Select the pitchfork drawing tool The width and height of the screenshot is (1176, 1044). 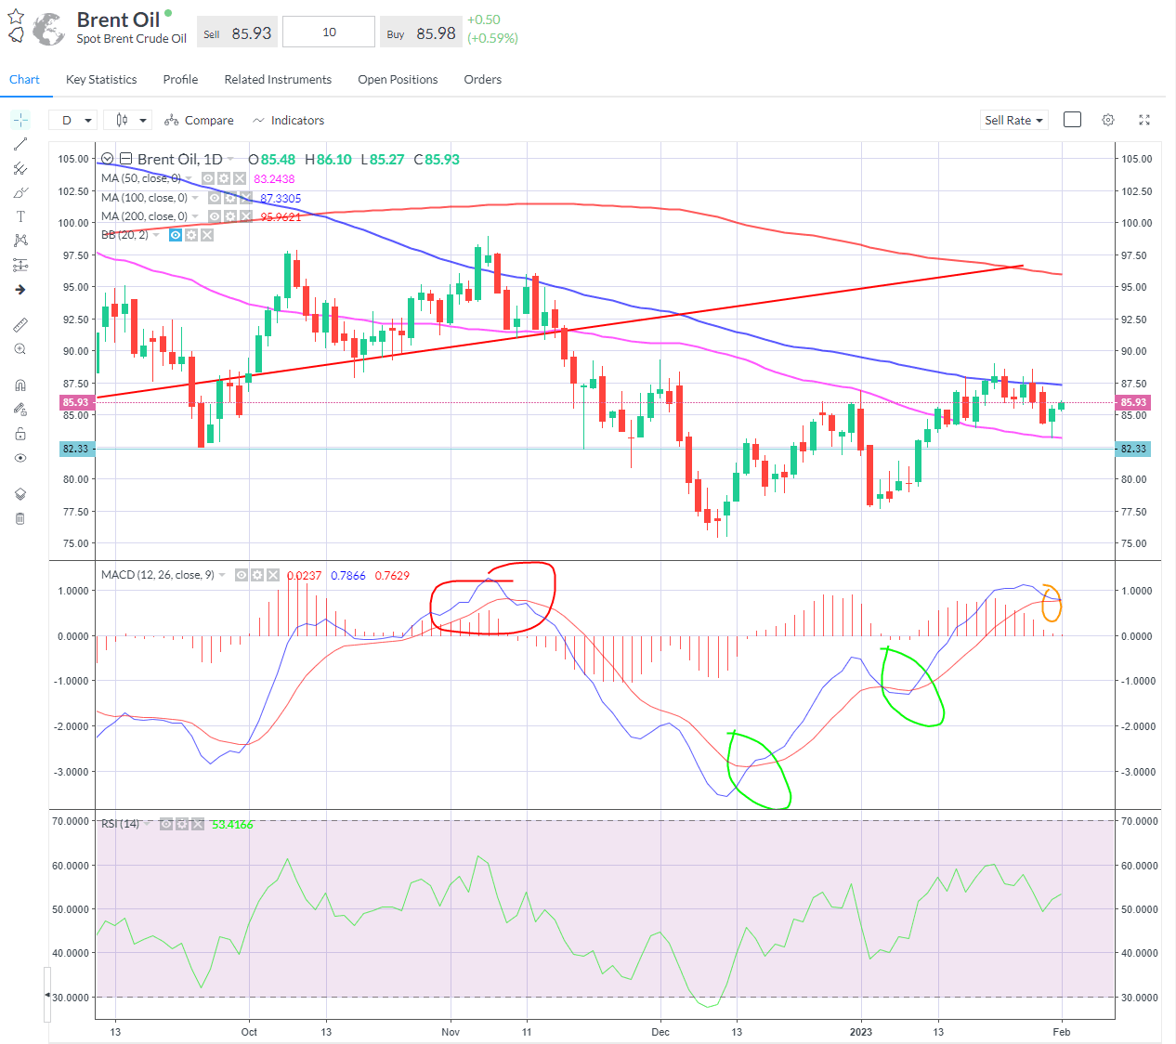coord(20,168)
